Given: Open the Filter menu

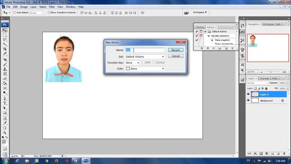Looking at the screenshot, I should point(52,7).
